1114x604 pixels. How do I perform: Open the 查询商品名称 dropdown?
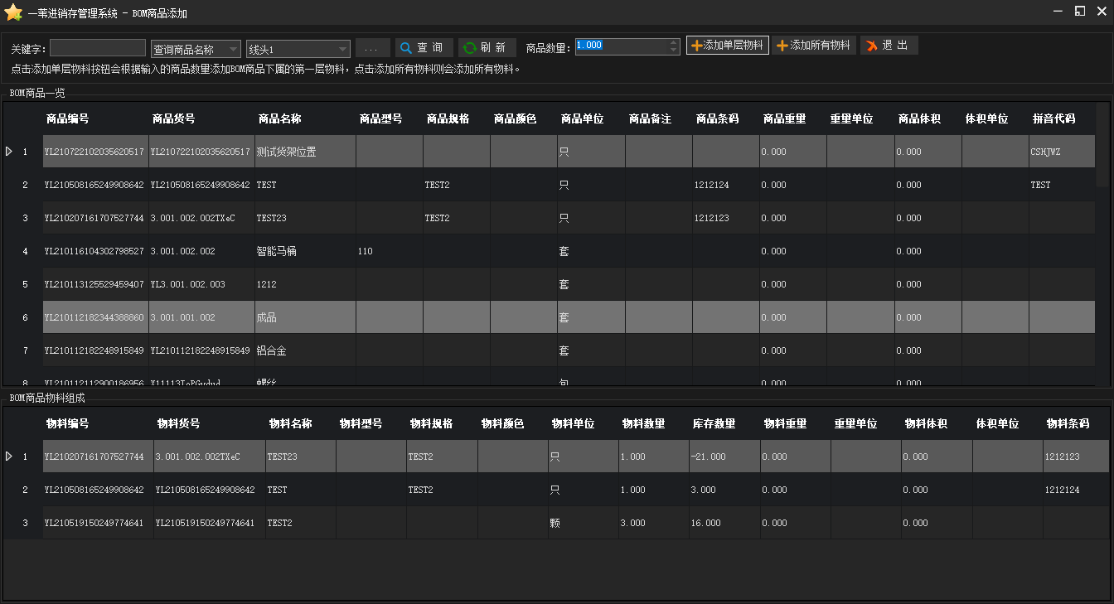tap(196, 49)
